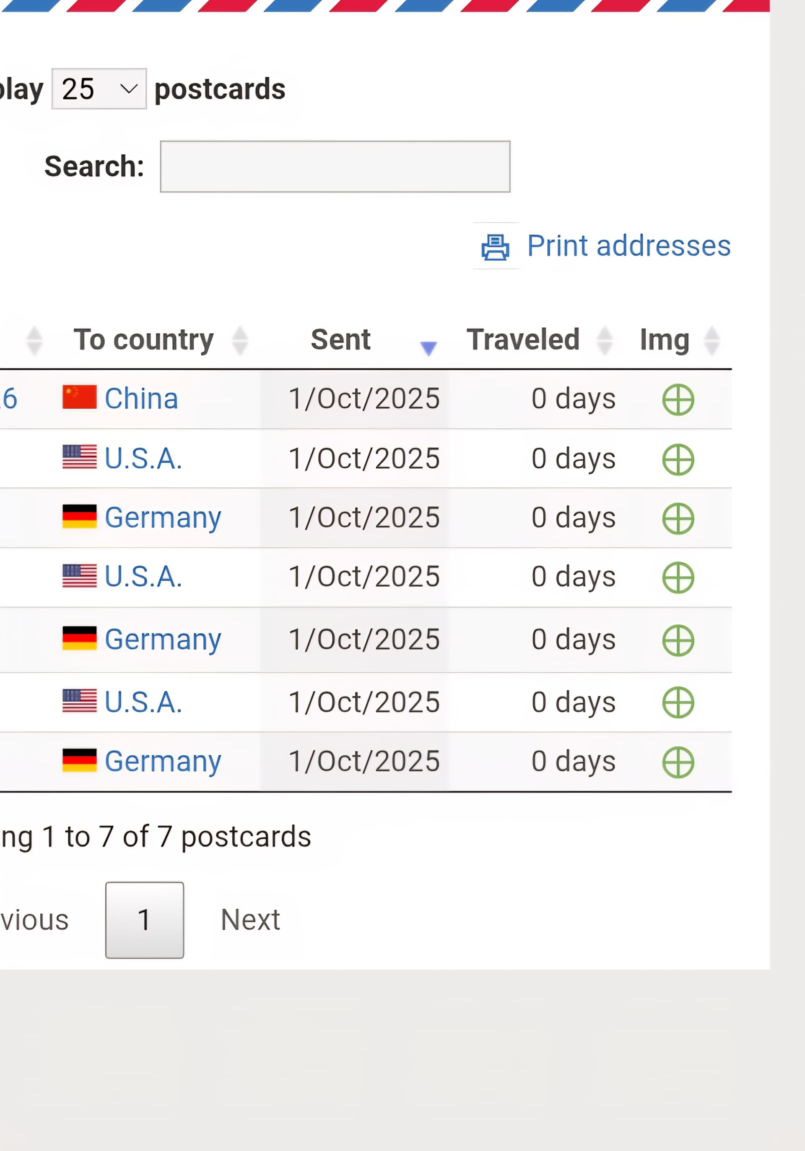Sort table by Traveled column
The image size is (805, 1151).
523,340
